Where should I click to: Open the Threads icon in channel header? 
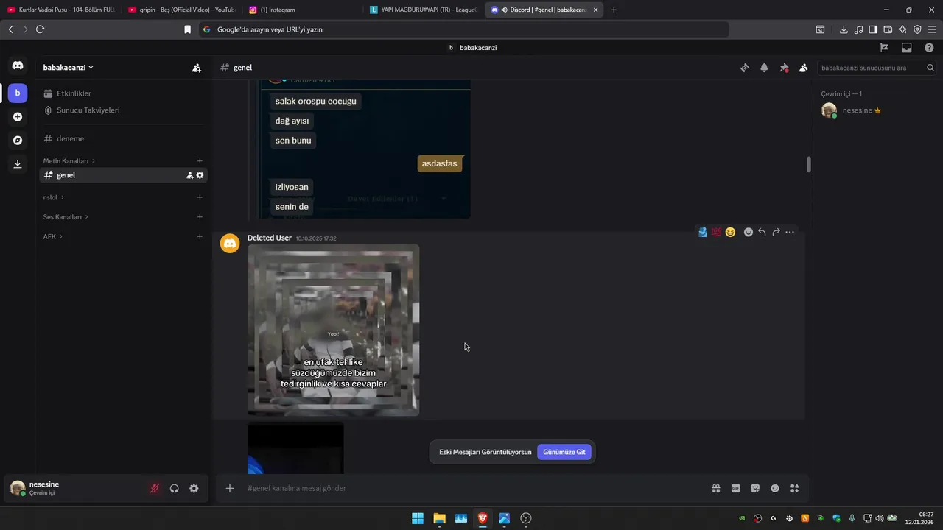[x=744, y=68]
